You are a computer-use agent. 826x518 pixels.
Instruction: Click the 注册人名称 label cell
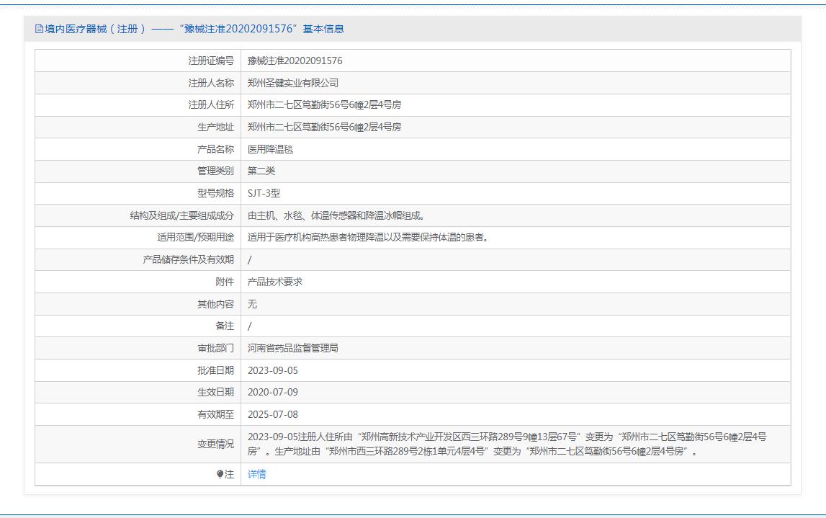(138, 83)
